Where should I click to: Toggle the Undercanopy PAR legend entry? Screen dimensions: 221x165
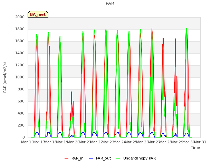136,158
